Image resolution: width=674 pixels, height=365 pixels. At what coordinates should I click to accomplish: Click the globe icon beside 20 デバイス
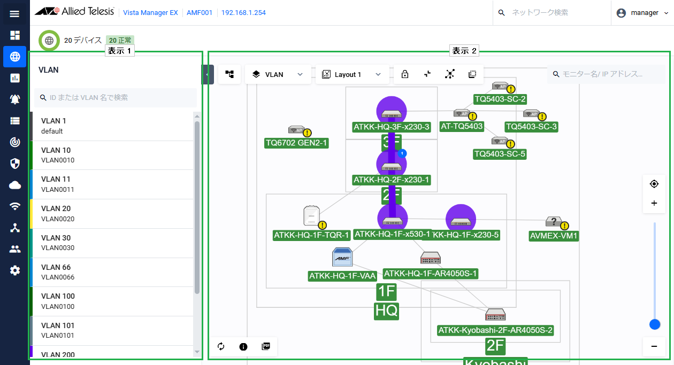pyautogui.click(x=49, y=40)
